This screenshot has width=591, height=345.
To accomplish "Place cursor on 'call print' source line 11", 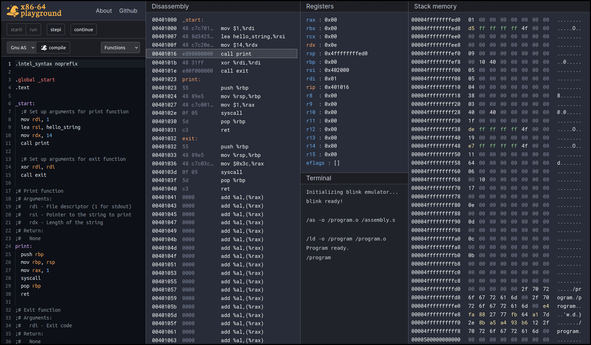I will pyautogui.click(x=35, y=143).
